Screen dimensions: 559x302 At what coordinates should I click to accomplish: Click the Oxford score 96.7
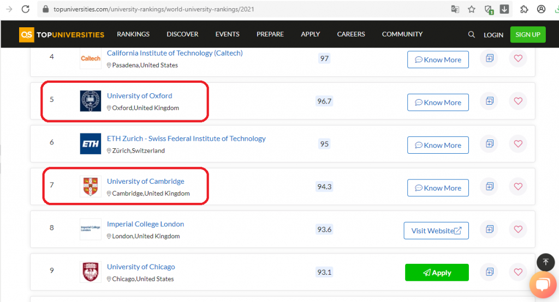[x=324, y=101]
